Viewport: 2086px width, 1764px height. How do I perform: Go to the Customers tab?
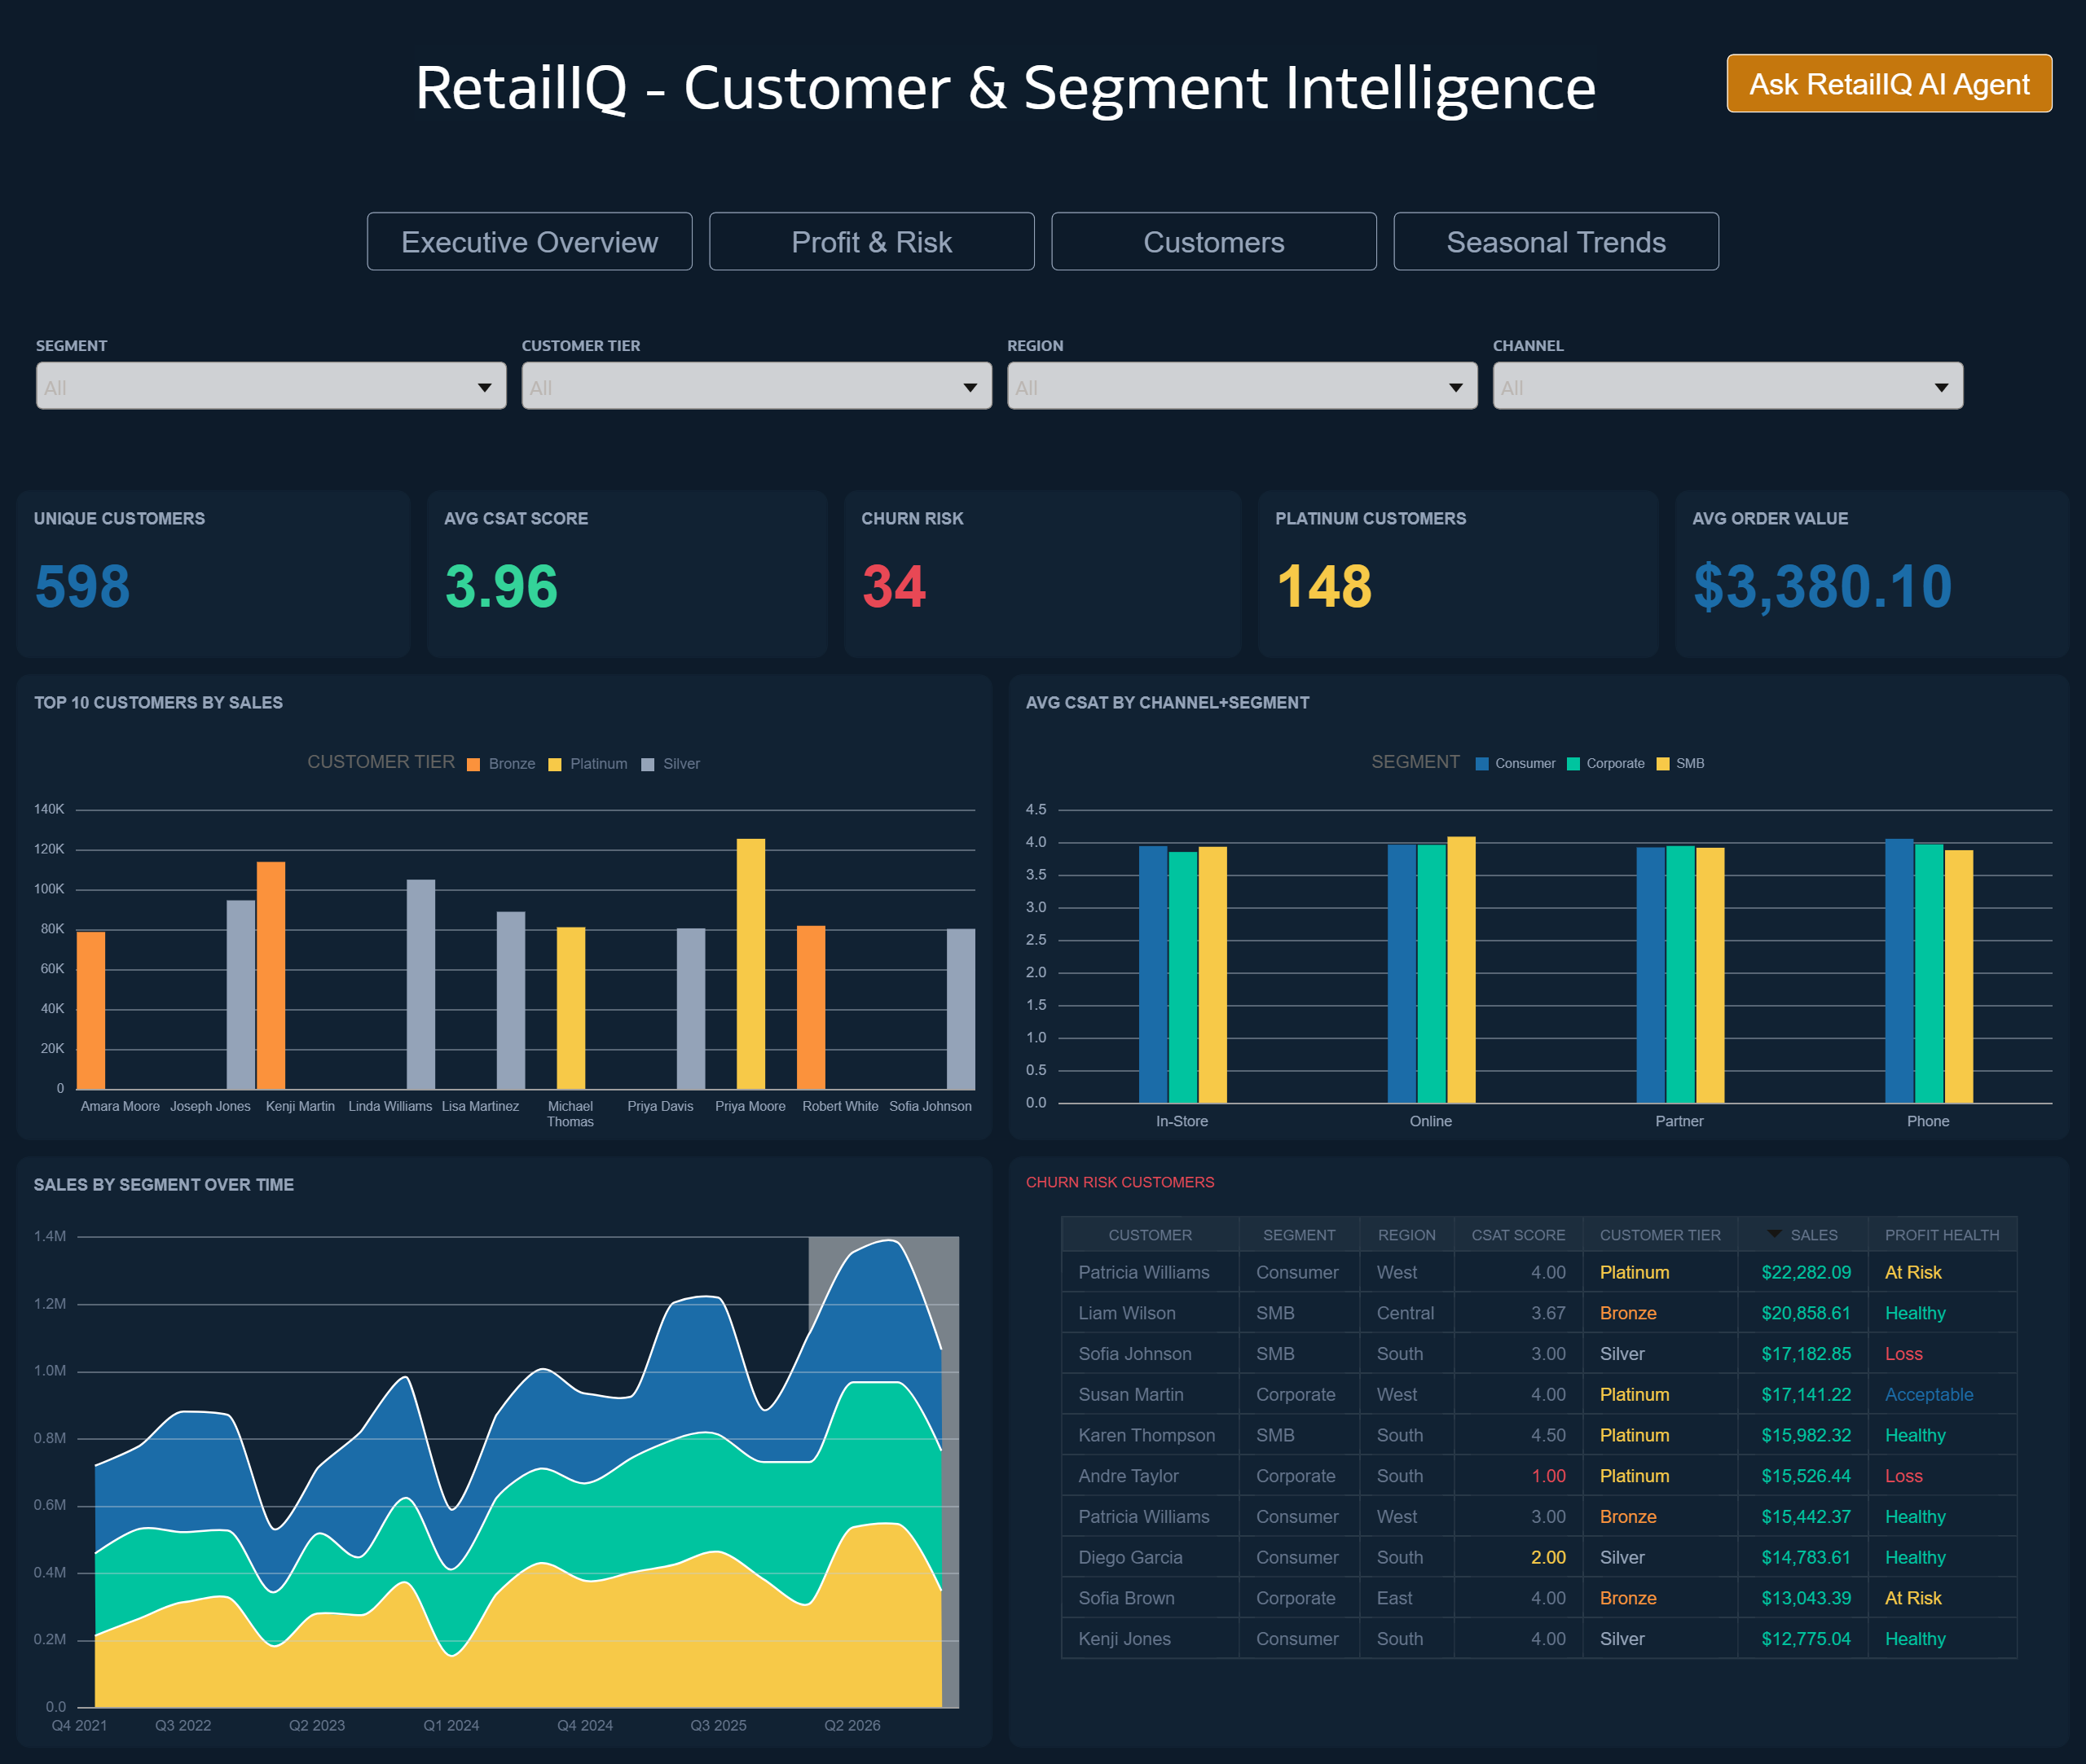click(1212, 242)
